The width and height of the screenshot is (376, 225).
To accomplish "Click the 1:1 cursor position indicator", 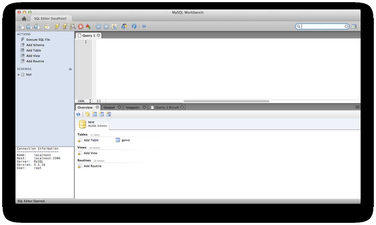I will (x=99, y=101).
